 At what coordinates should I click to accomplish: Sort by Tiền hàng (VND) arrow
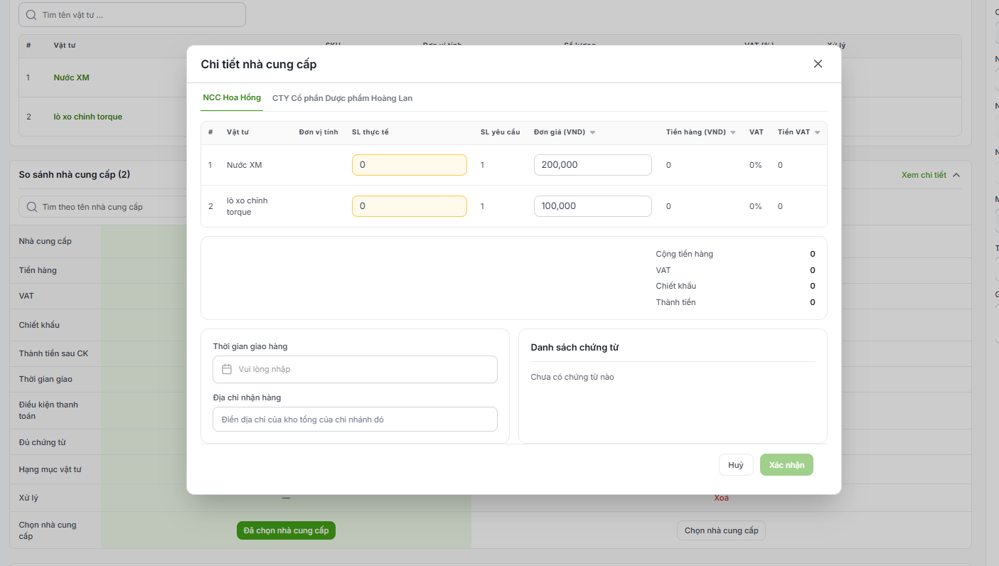coord(733,132)
